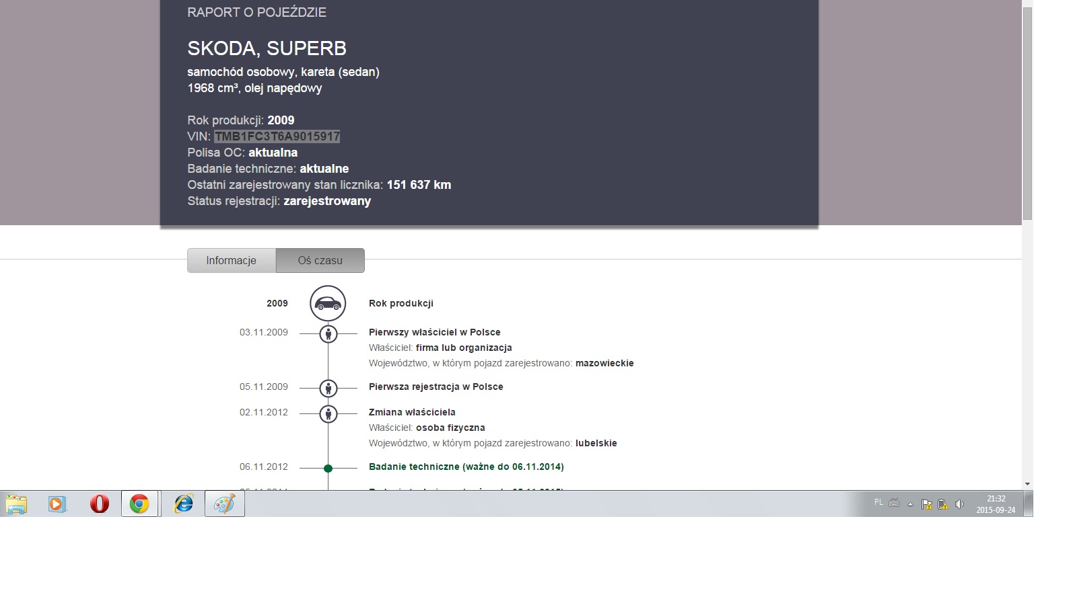Image resolution: width=1077 pixels, height=605 pixels.
Task: Switch to the Informacje tab
Action: tap(231, 261)
